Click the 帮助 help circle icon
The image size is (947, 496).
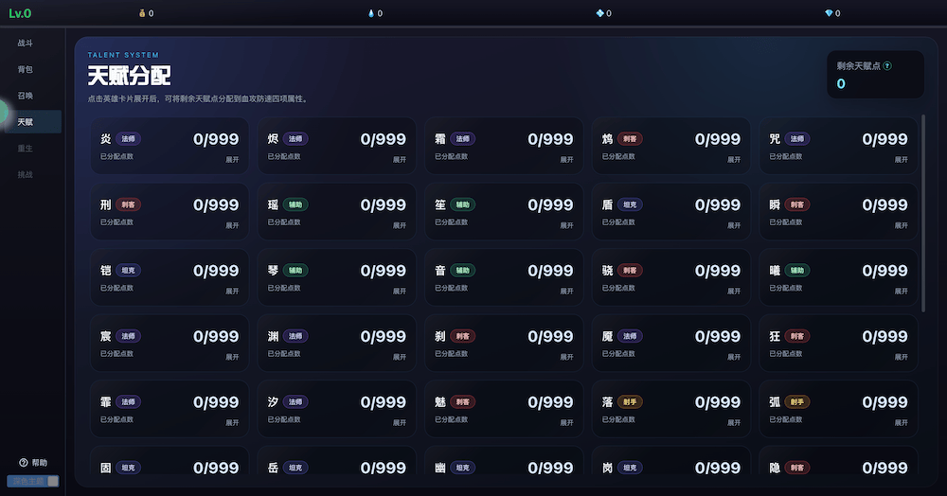(x=24, y=463)
